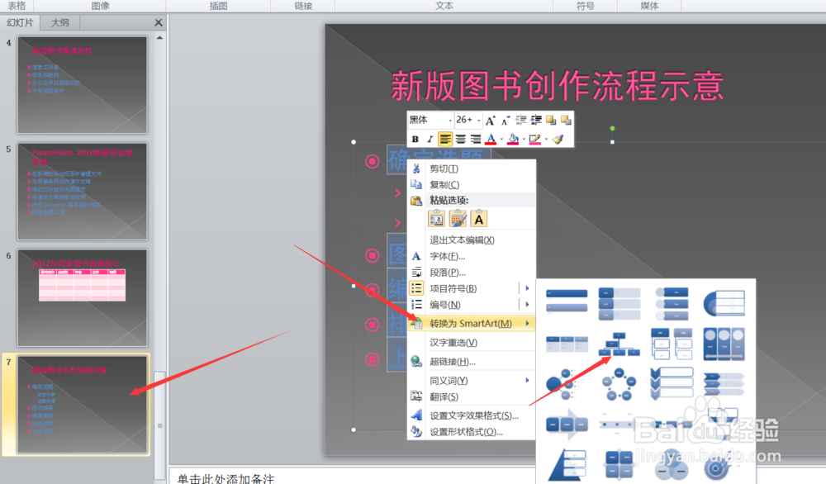Image resolution: width=826 pixels, height=484 pixels.
Task: Click the Grow Font icon
Action: coord(490,120)
